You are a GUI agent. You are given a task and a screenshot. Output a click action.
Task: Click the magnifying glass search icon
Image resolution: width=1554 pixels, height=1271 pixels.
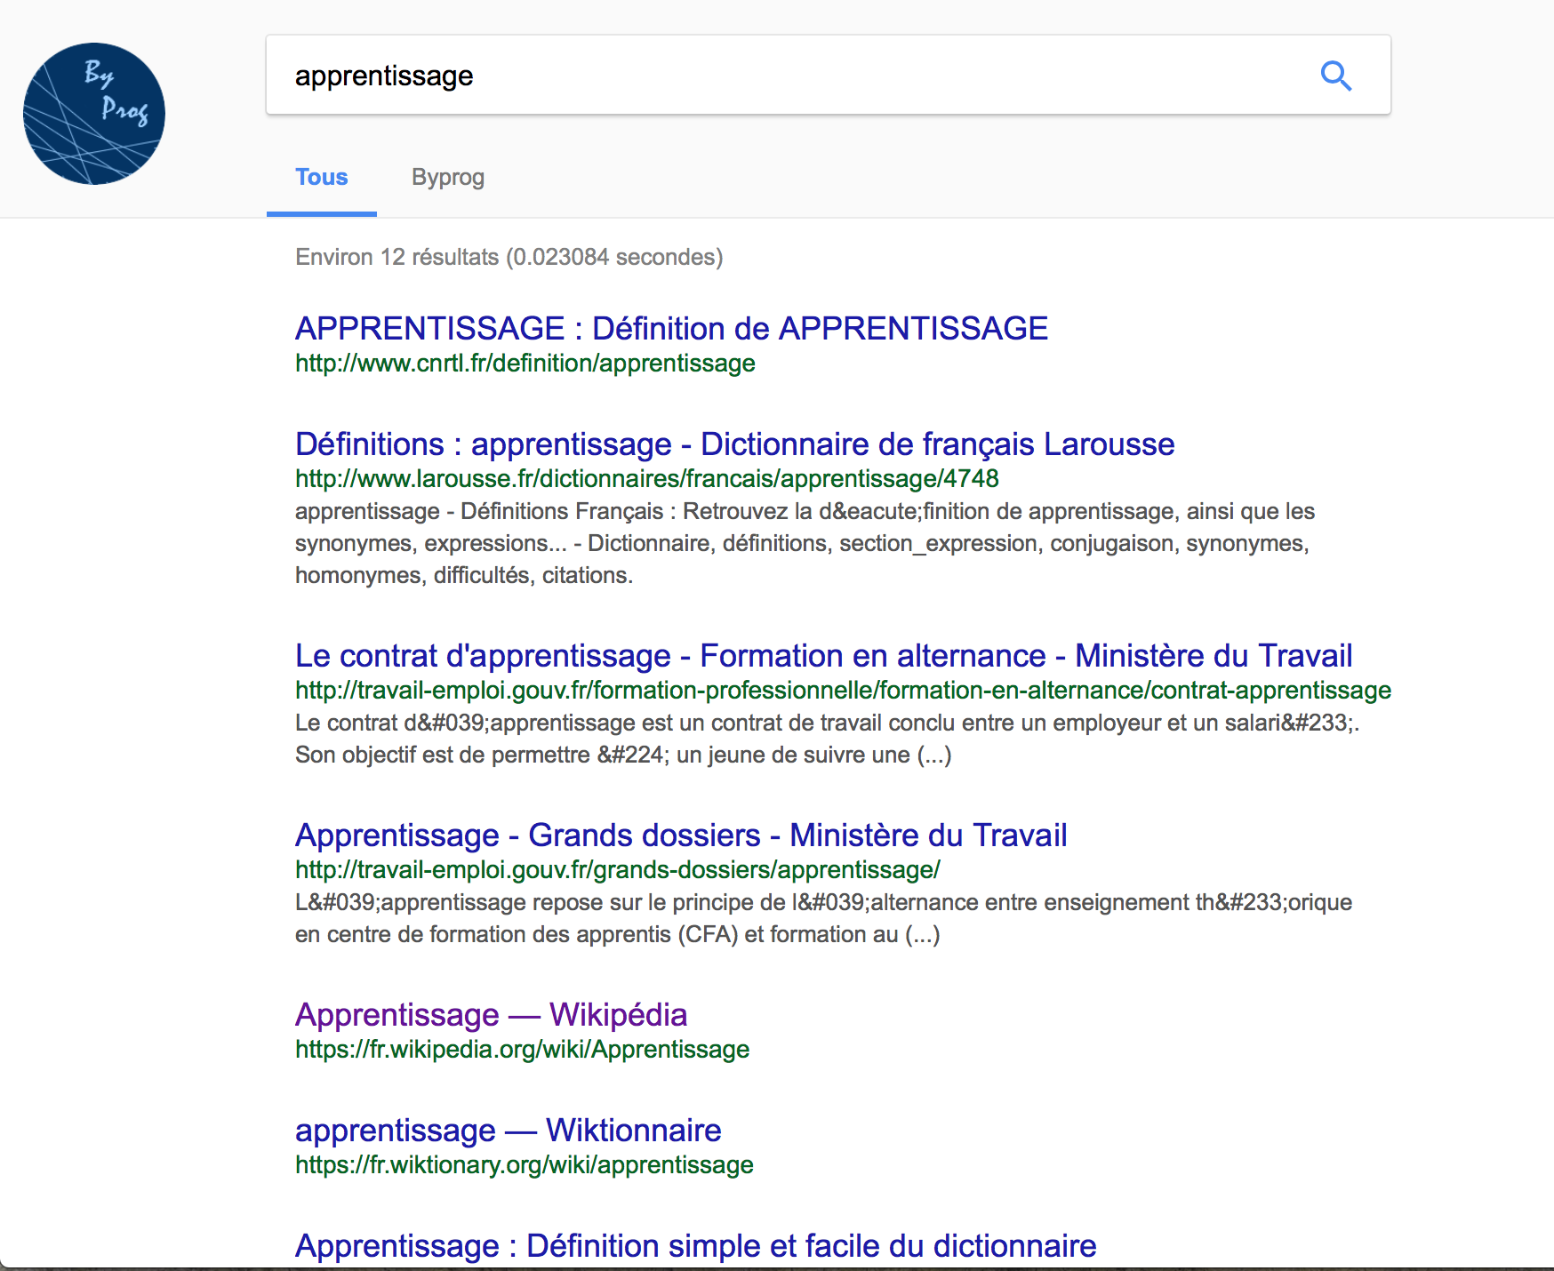point(1335,76)
